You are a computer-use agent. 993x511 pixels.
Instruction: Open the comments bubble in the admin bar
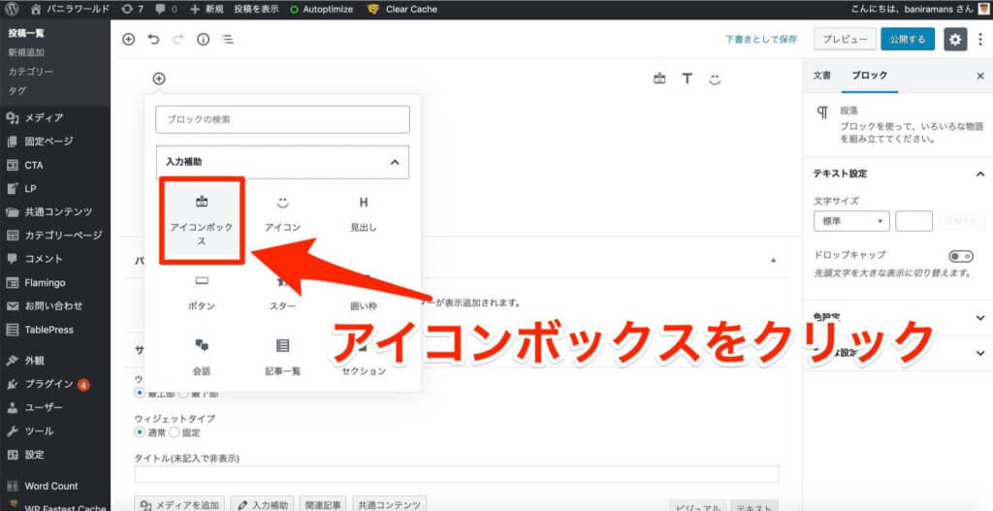(x=166, y=10)
